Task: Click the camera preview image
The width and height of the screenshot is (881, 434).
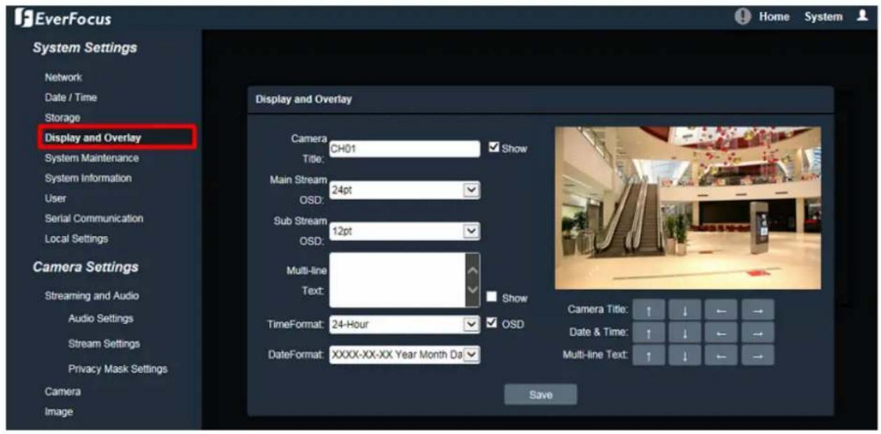Action: pos(688,208)
